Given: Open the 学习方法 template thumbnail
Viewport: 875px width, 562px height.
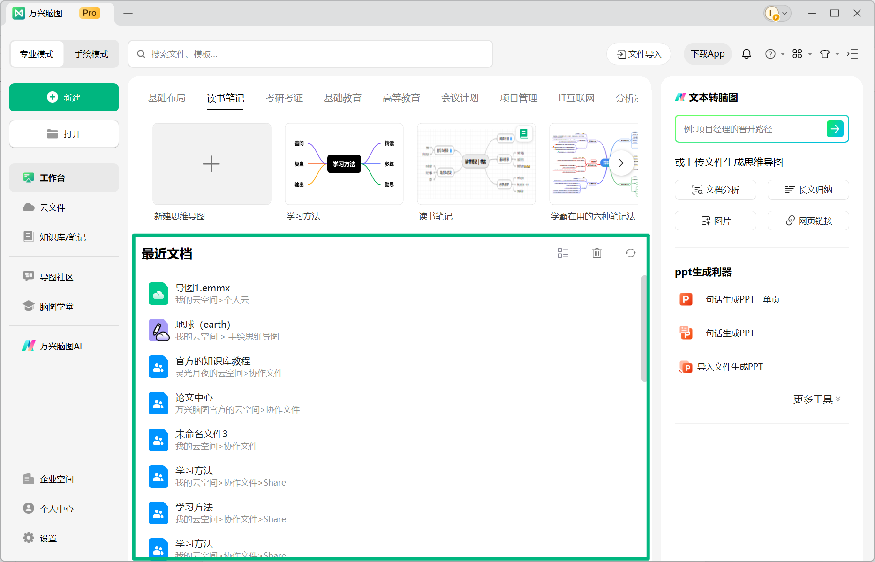Looking at the screenshot, I should click(344, 164).
